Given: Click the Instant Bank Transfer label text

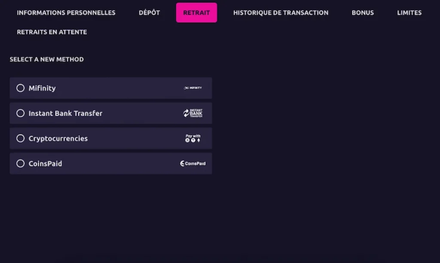Looking at the screenshot, I should tap(65, 113).
